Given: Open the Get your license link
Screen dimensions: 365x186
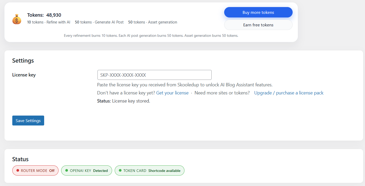Looking at the screenshot, I should pyautogui.click(x=172, y=93).
